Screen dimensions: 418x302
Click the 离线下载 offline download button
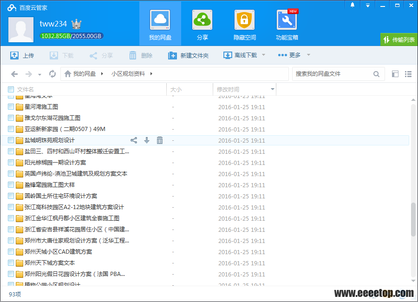pyautogui.click(x=240, y=55)
